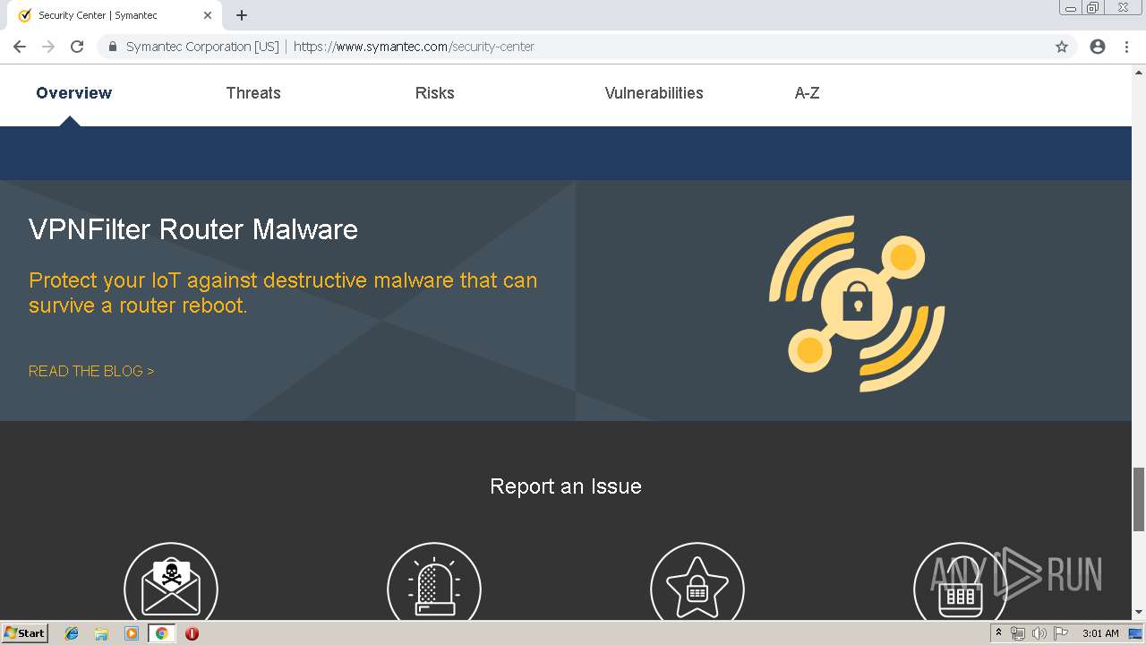Image resolution: width=1146 pixels, height=645 pixels.
Task: Switch to the Risks tab
Action: [435, 93]
